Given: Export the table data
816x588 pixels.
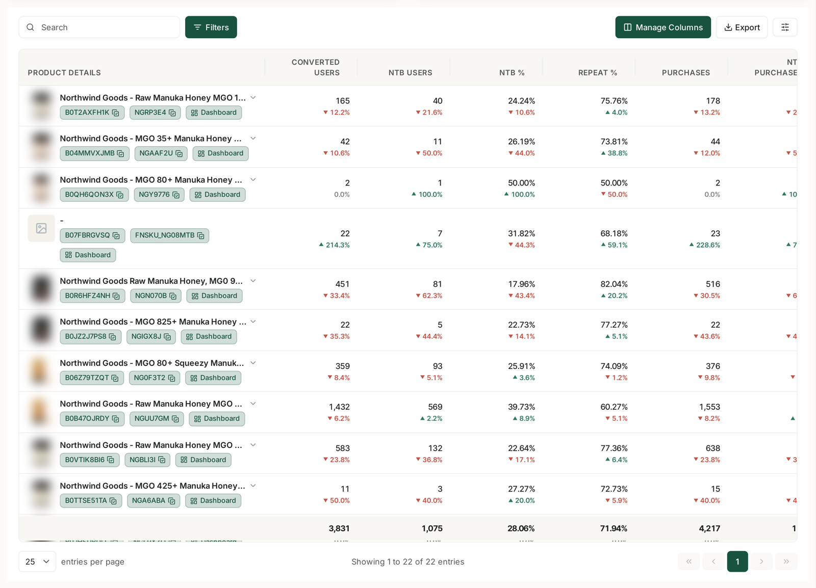Looking at the screenshot, I should (x=742, y=28).
